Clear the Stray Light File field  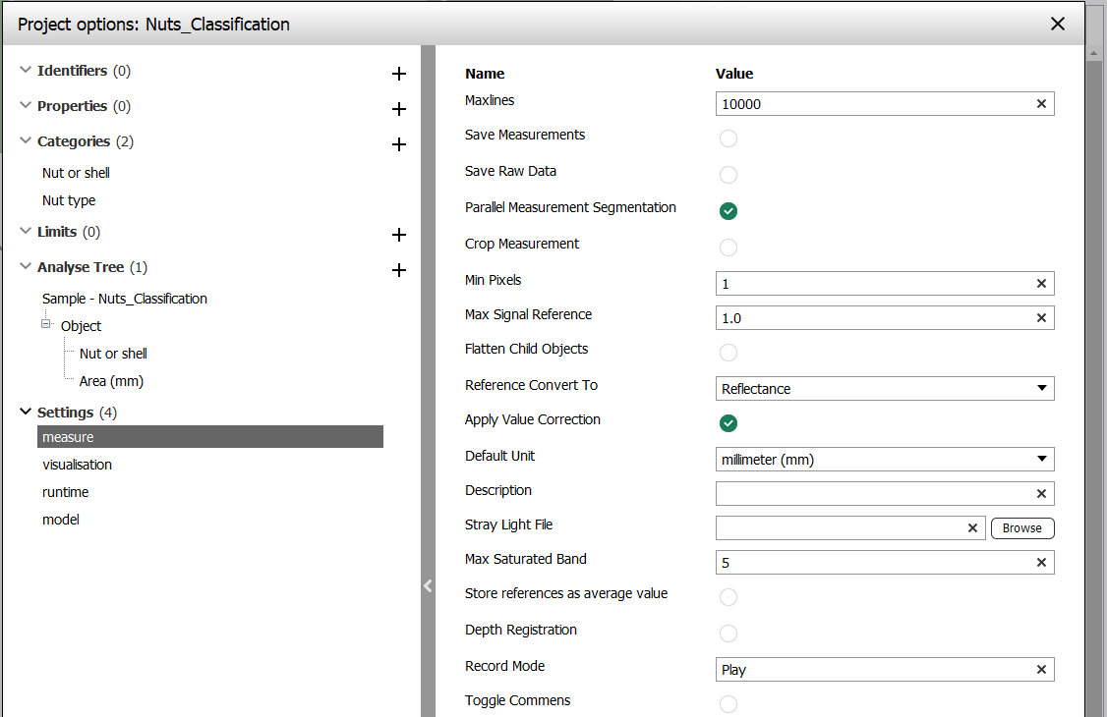[x=972, y=528]
